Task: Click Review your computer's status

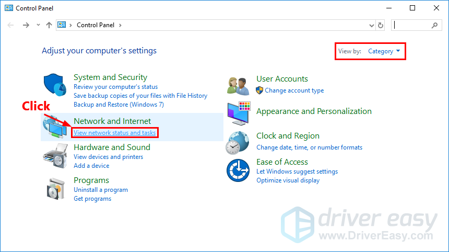Action: (115, 87)
